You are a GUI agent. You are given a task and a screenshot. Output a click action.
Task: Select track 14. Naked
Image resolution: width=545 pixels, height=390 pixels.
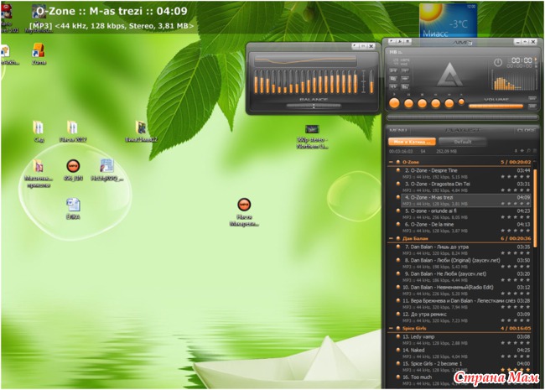point(465,353)
